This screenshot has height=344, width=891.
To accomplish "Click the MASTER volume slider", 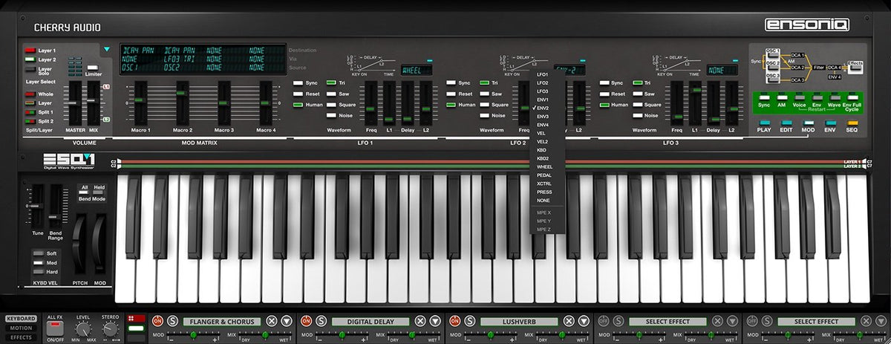I will 74,103.
